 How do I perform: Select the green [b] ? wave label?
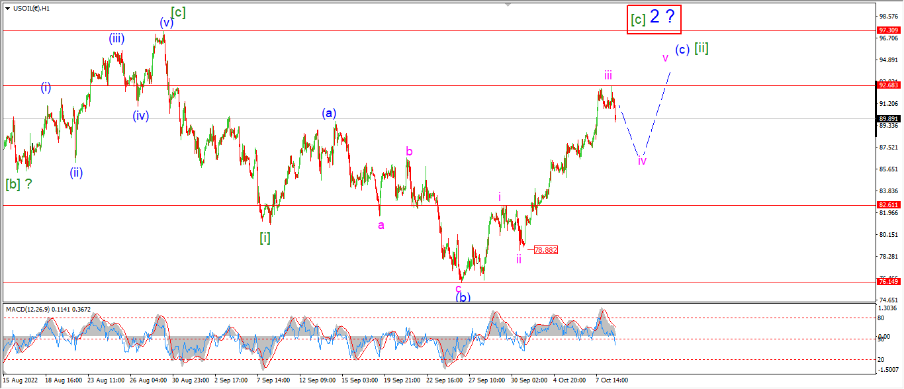point(19,185)
